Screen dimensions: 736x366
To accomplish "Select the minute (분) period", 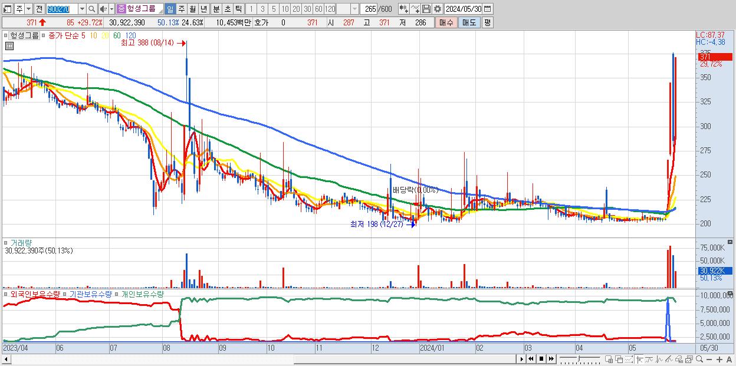I will tap(216, 9).
